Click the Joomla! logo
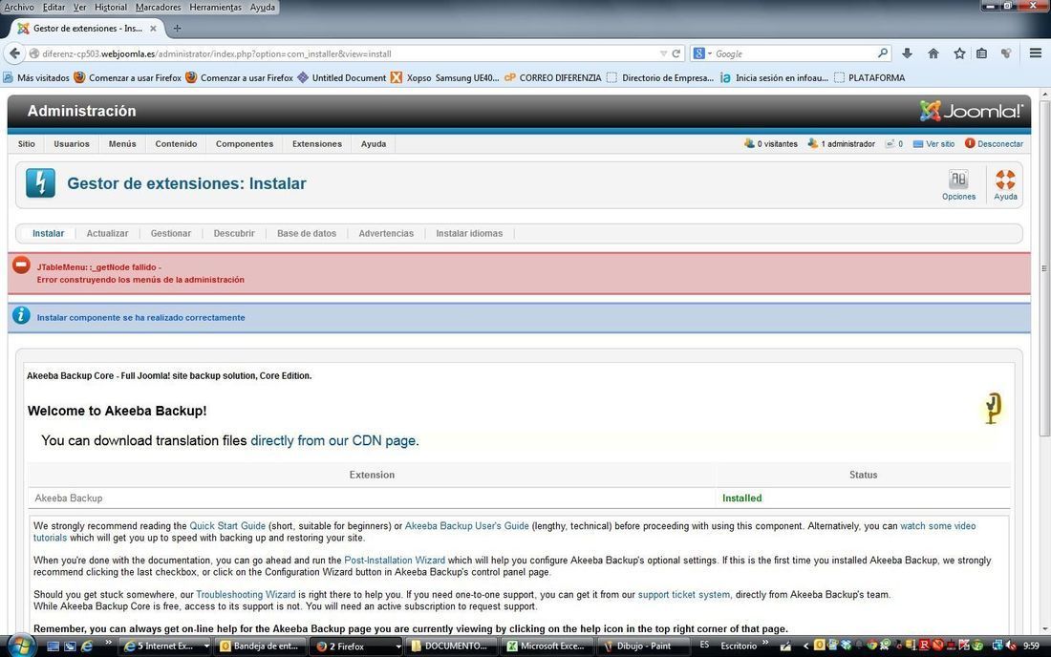Viewport: 1051px width, 657px height. pos(972,111)
